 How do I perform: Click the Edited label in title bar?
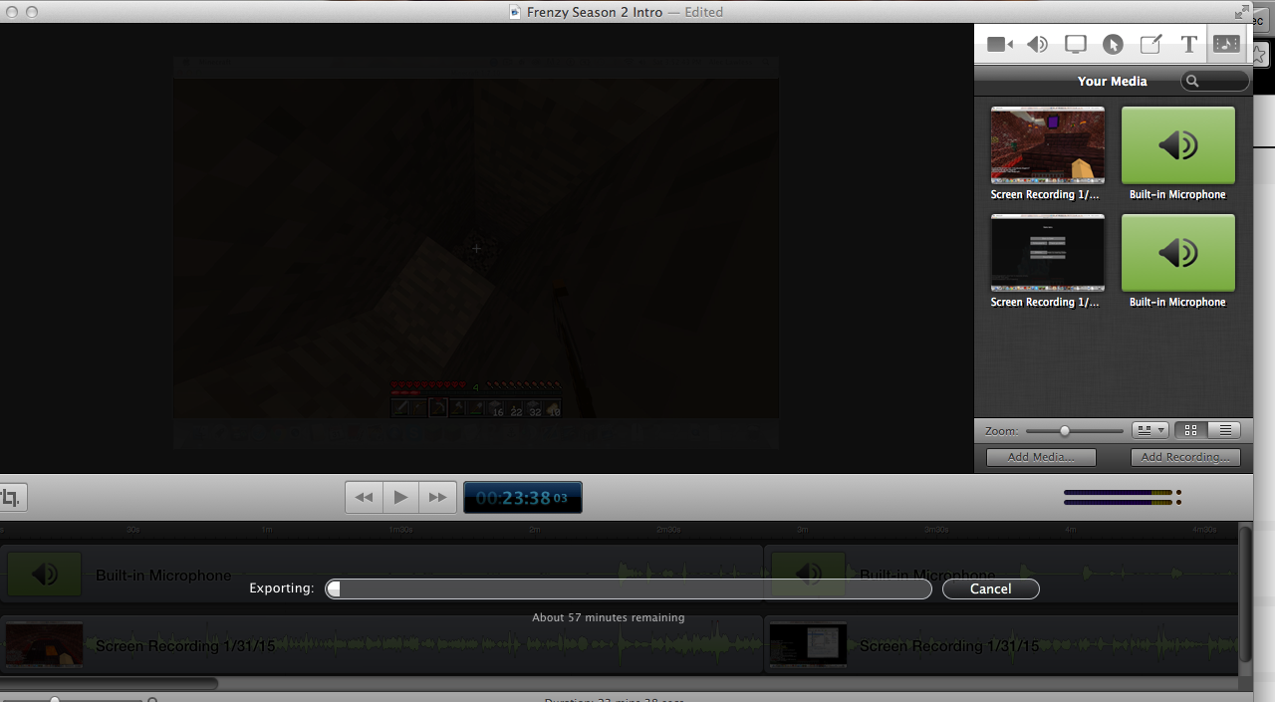pos(704,12)
